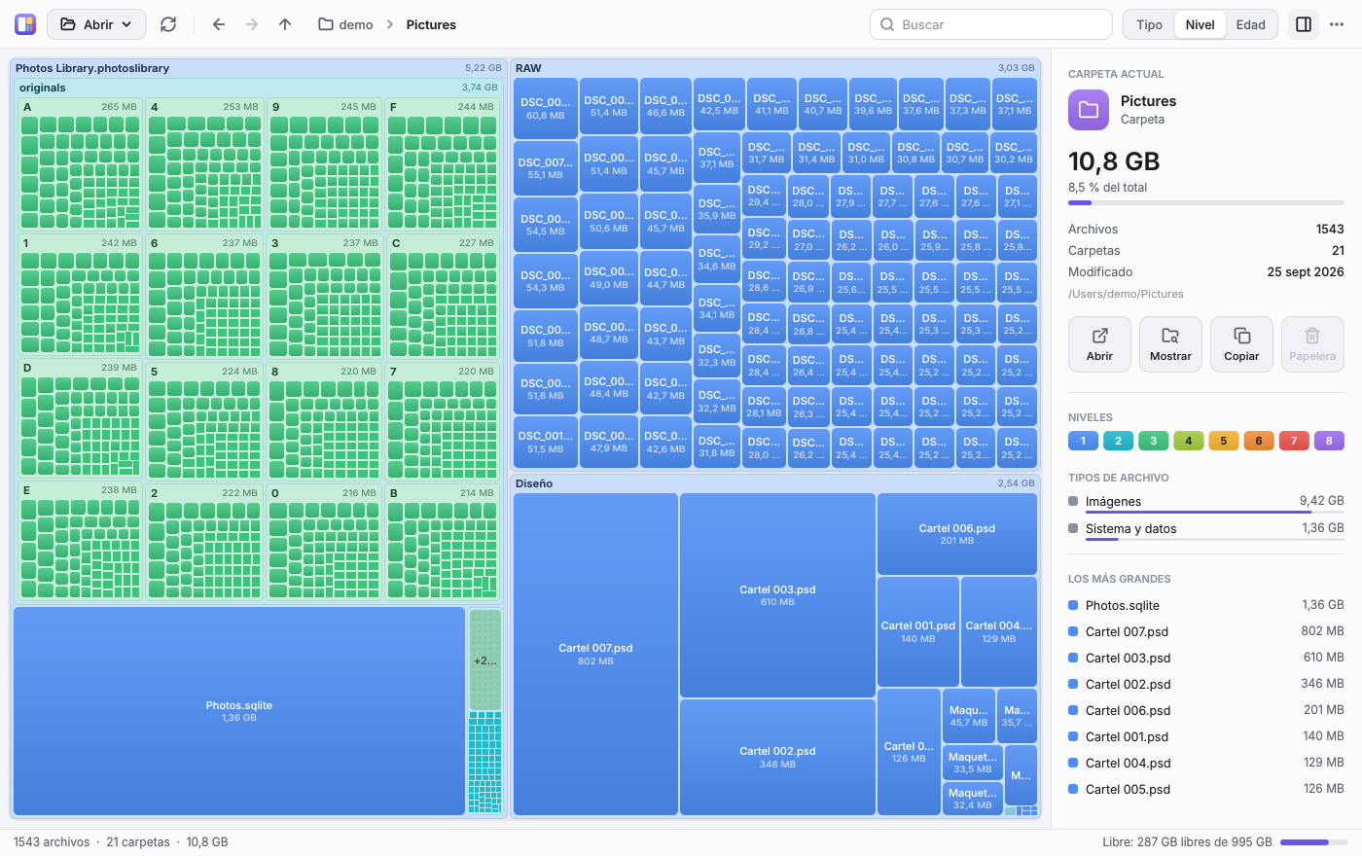Click the Cartel 007.psd treemap block
The width and height of the screenshot is (1362, 856).
[595, 654]
